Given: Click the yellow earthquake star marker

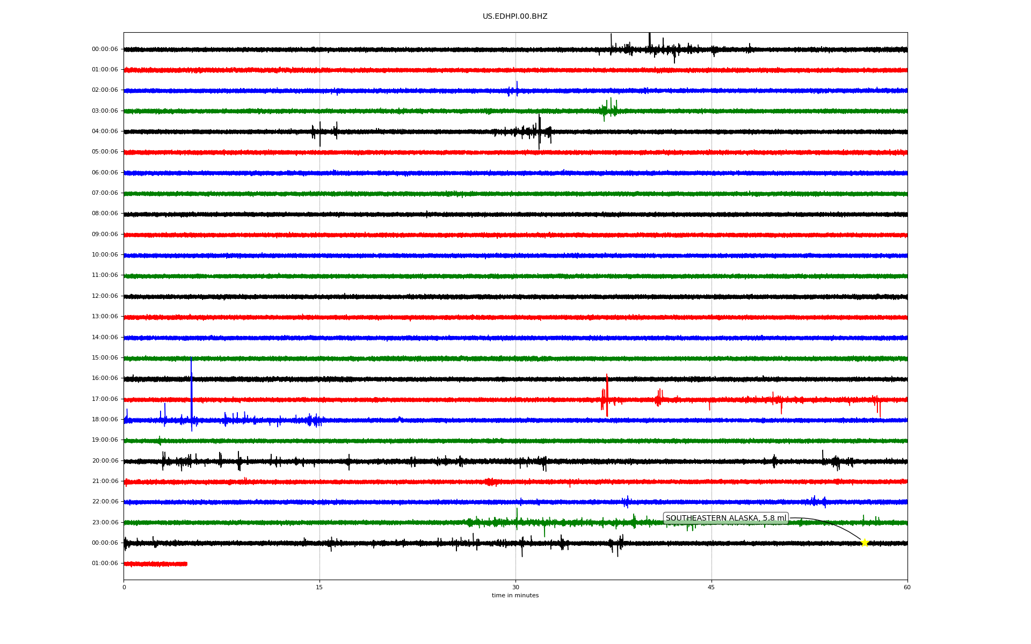Looking at the screenshot, I should 864,543.
